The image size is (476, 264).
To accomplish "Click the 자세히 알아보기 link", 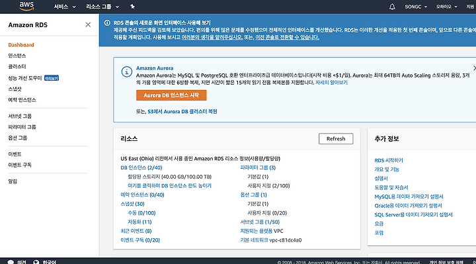I will (x=331, y=83).
